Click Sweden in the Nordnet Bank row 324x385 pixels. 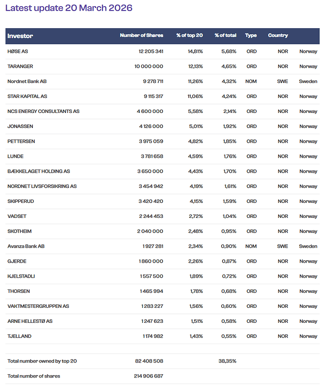pos(308,81)
